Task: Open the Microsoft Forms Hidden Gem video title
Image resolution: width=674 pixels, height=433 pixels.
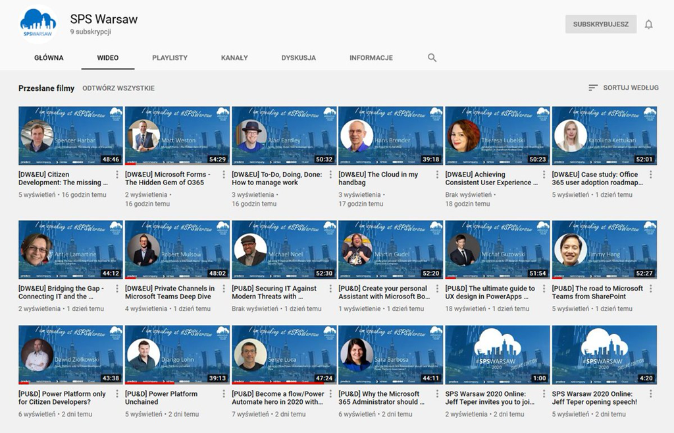Action: click(167, 179)
